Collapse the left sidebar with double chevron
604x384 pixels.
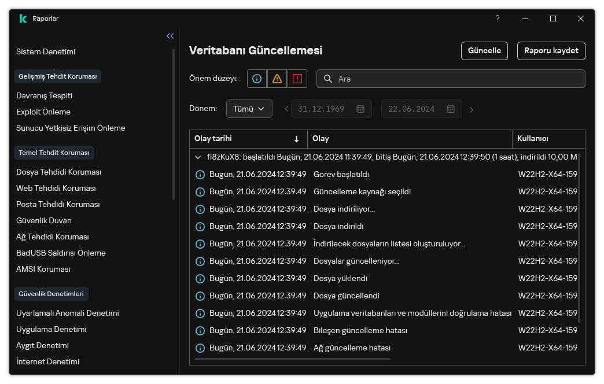tap(170, 36)
